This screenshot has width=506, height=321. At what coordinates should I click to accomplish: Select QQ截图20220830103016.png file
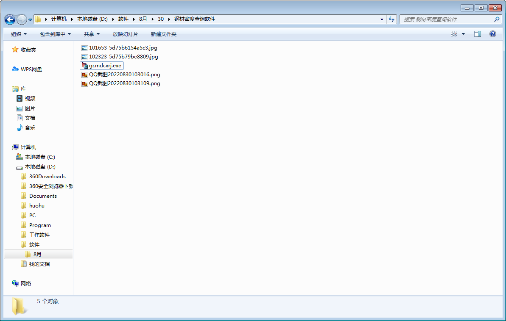pyautogui.click(x=120, y=75)
